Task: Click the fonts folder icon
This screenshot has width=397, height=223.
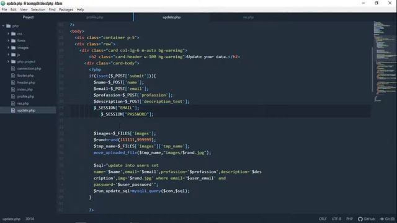Action: pos(14,40)
